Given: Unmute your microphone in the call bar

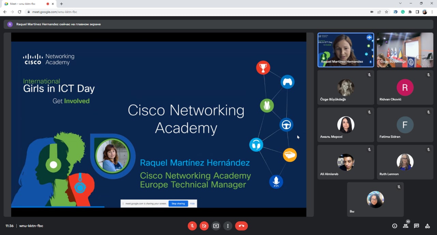Looking at the screenshot, I should coord(192,226).
